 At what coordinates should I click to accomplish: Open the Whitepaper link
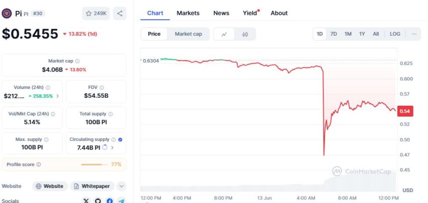(x=92, y=186)
